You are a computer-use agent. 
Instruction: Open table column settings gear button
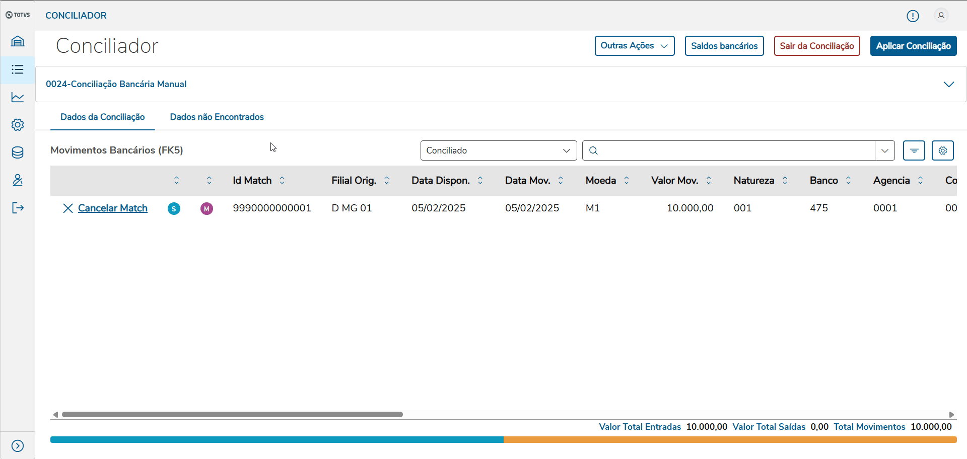[x=943, y=150]
